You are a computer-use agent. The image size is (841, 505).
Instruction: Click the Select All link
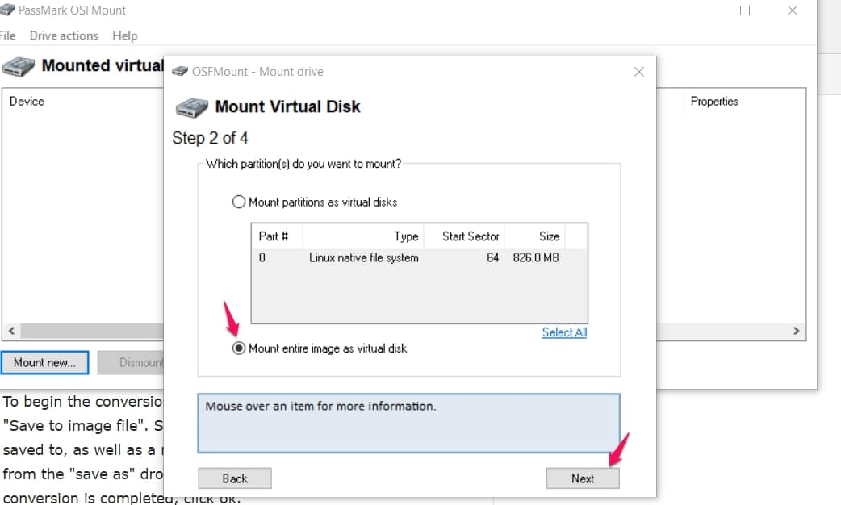coord(564,332)
